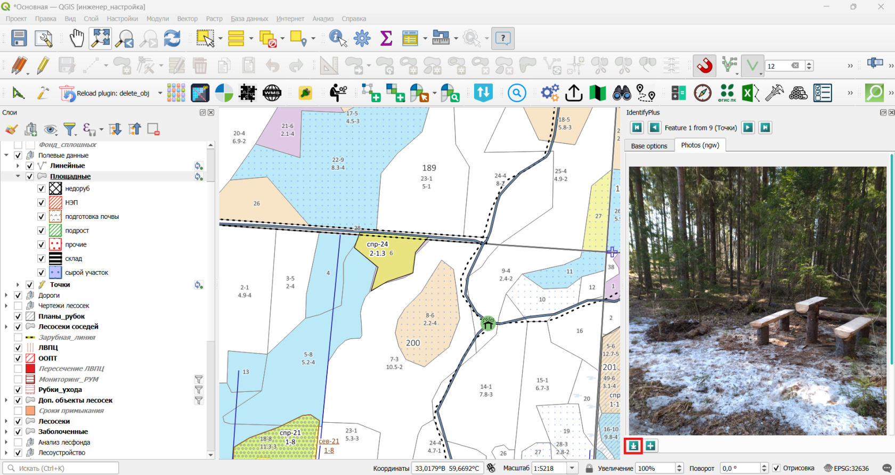Open the statistical summary sigma tool
Image resolution: width=895 pixels, height=475 pixels.
point(386,38)
